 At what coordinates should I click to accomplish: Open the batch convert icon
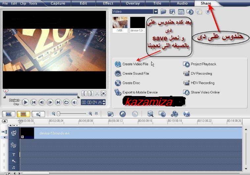pyautogui.click(x=162, y=114)
